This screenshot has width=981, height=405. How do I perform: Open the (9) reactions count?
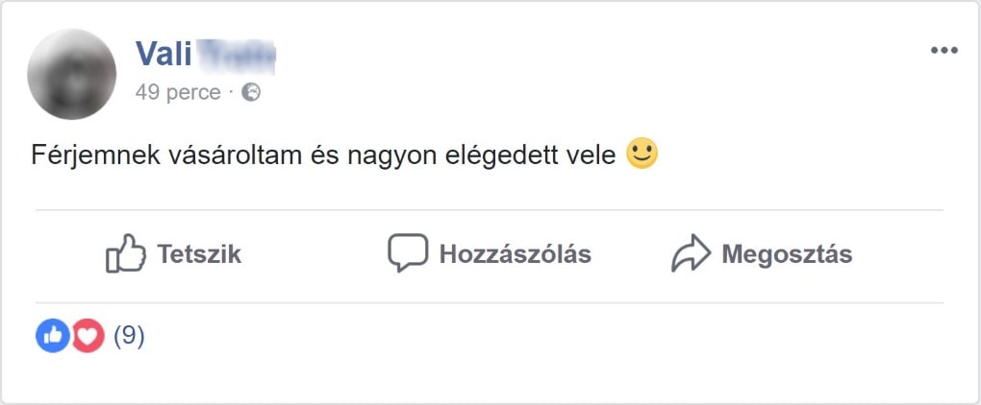[129, 335]
